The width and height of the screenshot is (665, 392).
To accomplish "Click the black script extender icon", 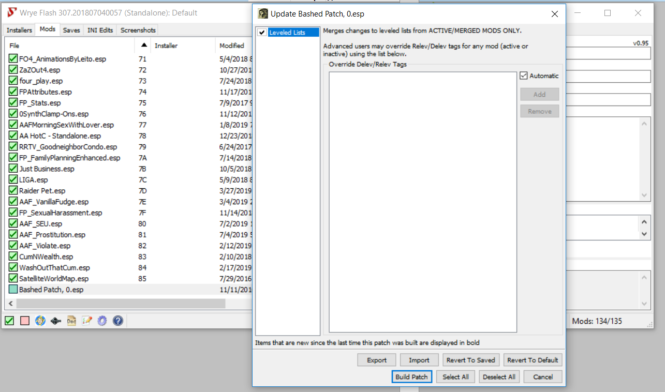I will pos(56,321).
